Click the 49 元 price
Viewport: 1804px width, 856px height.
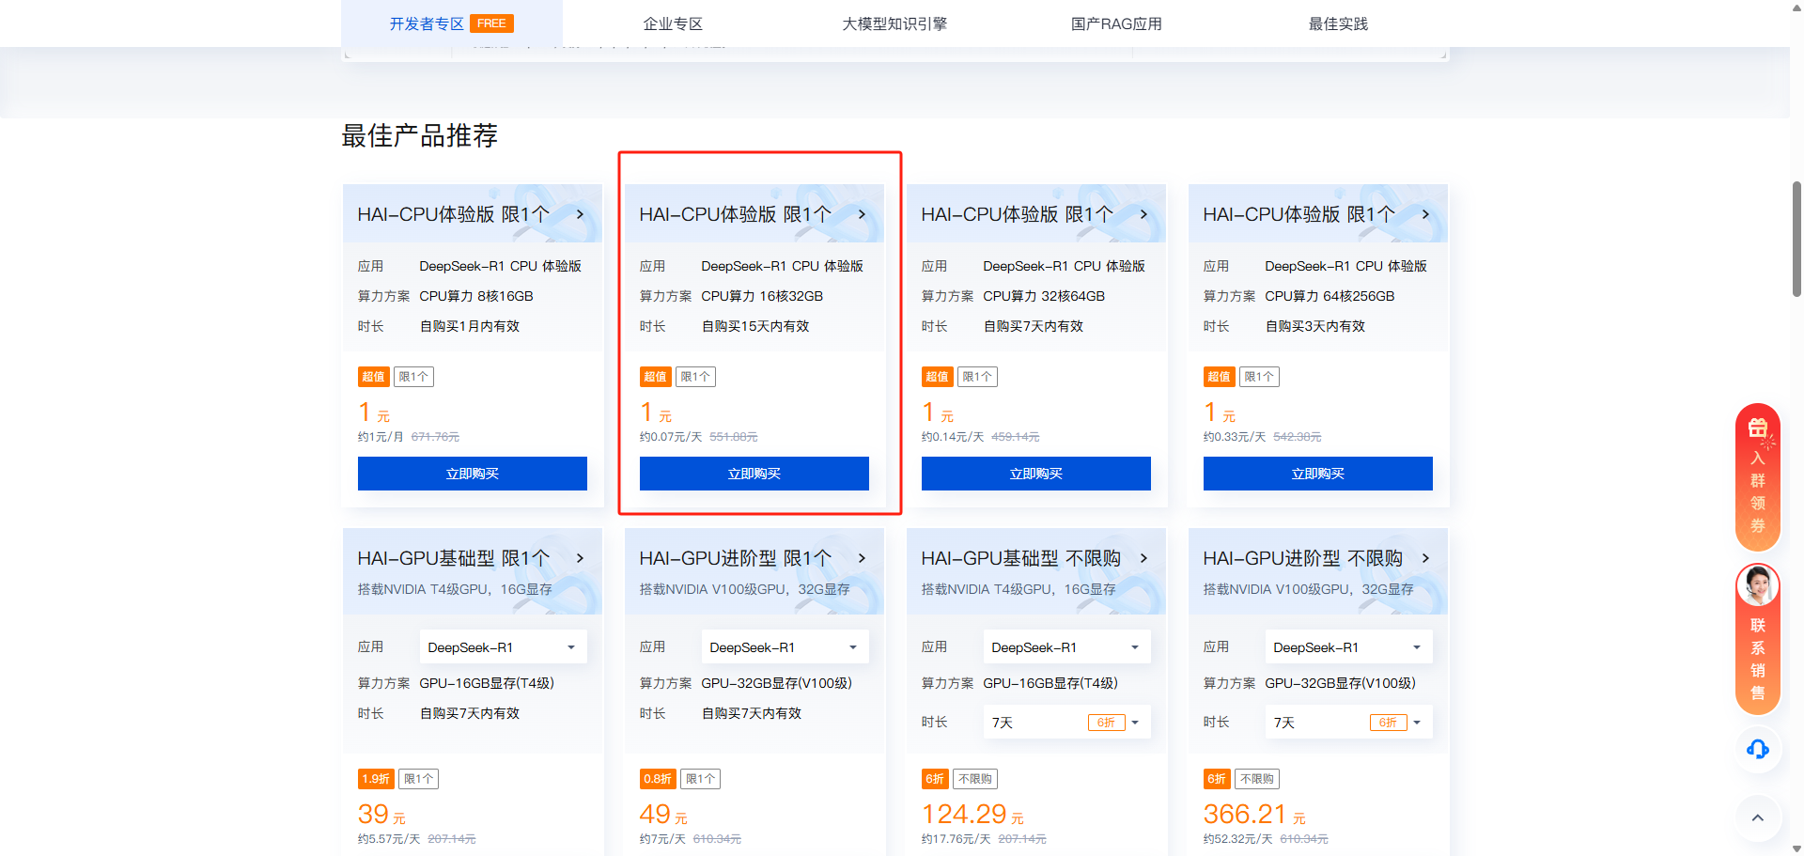click(663, 814)
